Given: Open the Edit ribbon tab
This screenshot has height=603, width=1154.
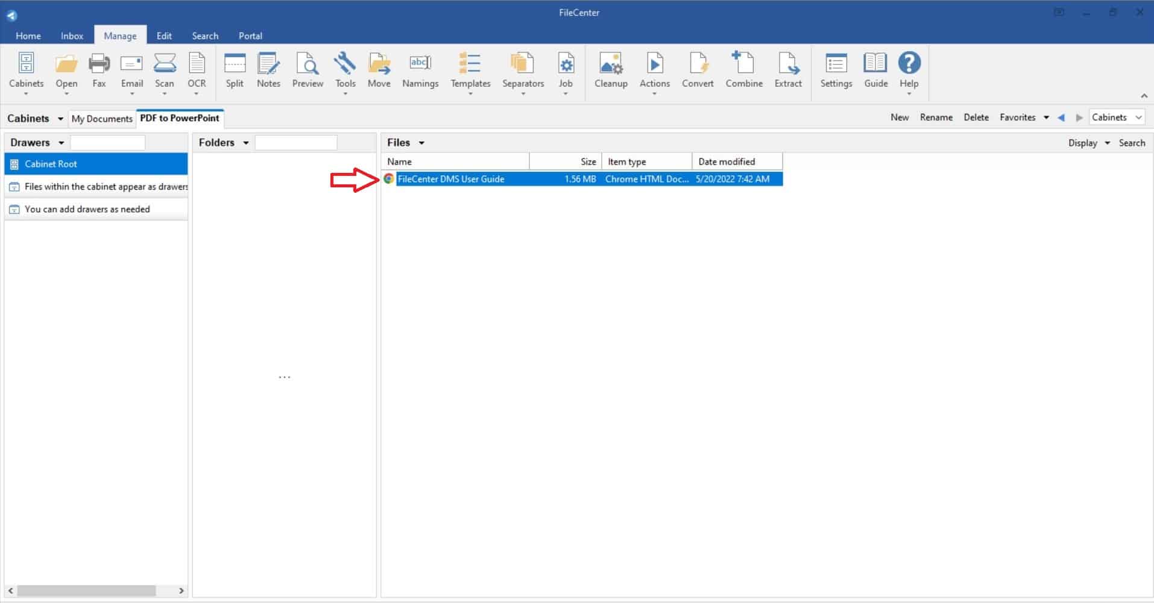Looking at the screenshot, I should tap(164, 36).
